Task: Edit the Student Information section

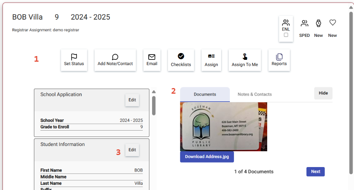Action: click(x=132, y=150)
